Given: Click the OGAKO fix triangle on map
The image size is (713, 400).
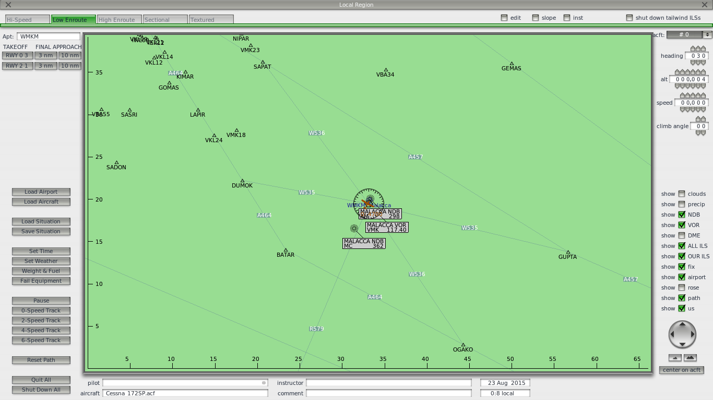Looking at the screenshot, I should tap(463, 345).
